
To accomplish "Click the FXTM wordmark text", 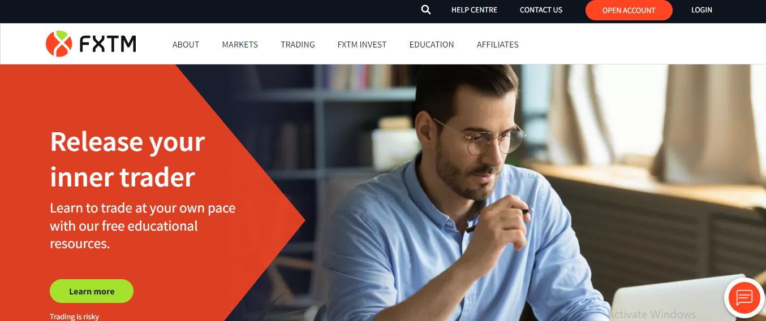I will tap(107, 44).
